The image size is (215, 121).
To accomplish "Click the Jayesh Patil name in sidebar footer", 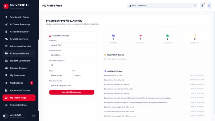I will (15, 115).
